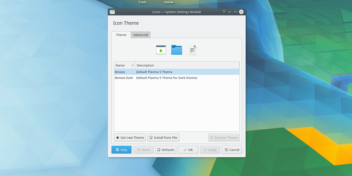The height and width of the screenshot is (176, 352).
Task: Click the 'Default Plasma 5 Theme' description
Action: tap(154, 72)
